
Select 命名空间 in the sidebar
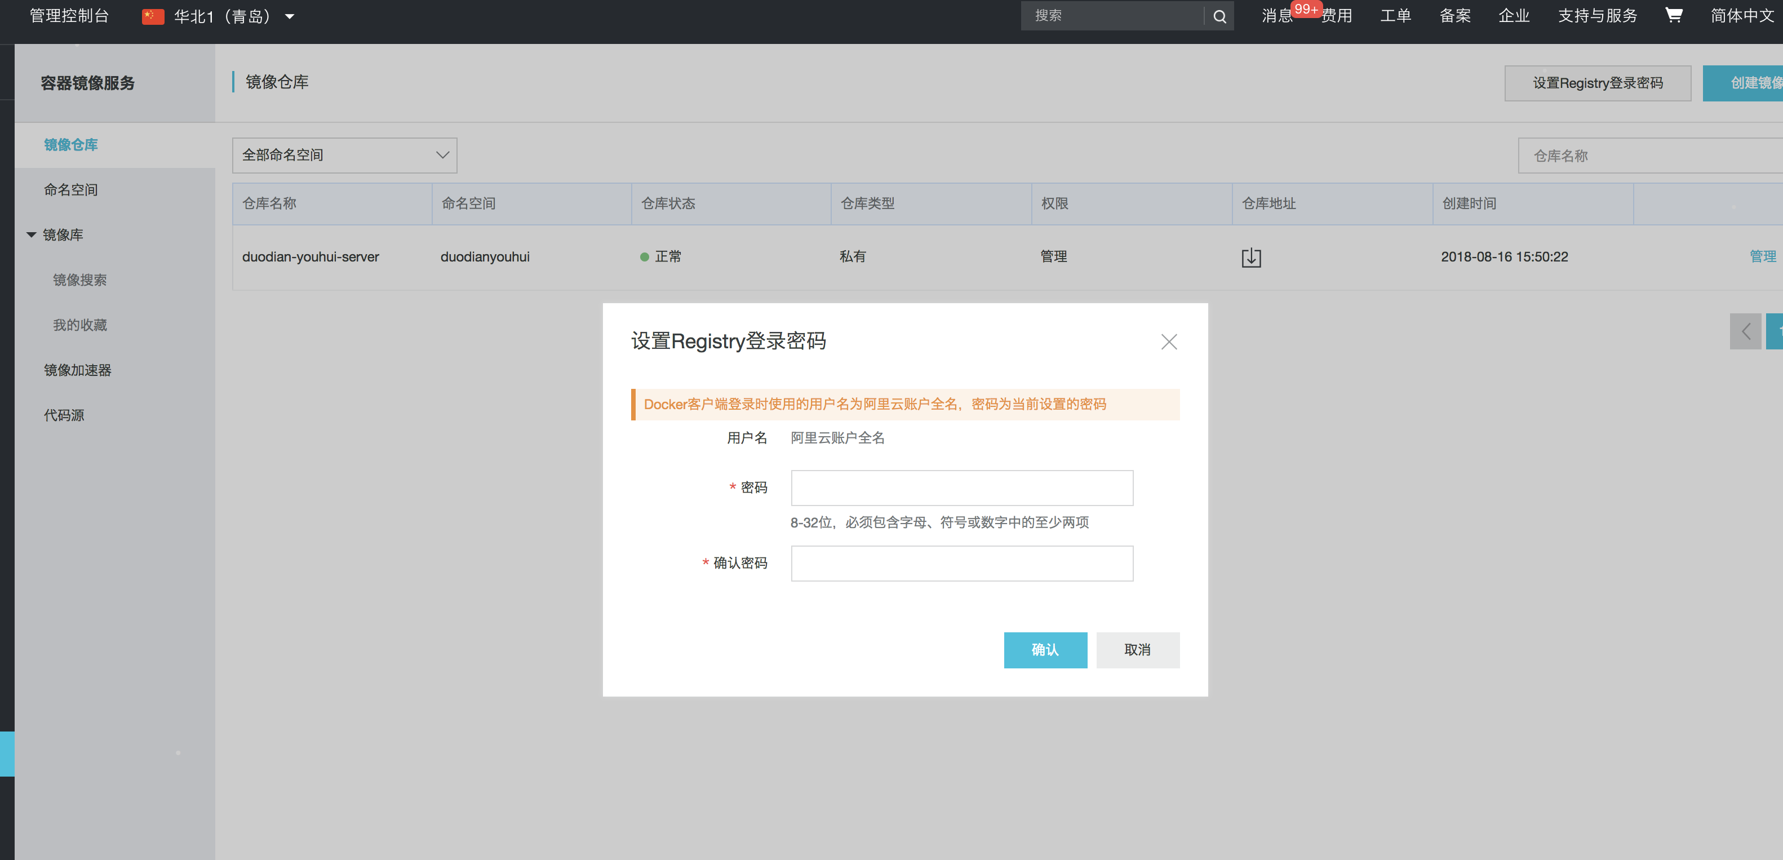[70, 190]
